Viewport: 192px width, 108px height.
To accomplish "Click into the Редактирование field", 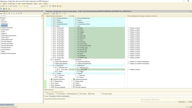I will click(x=123, y=90).
